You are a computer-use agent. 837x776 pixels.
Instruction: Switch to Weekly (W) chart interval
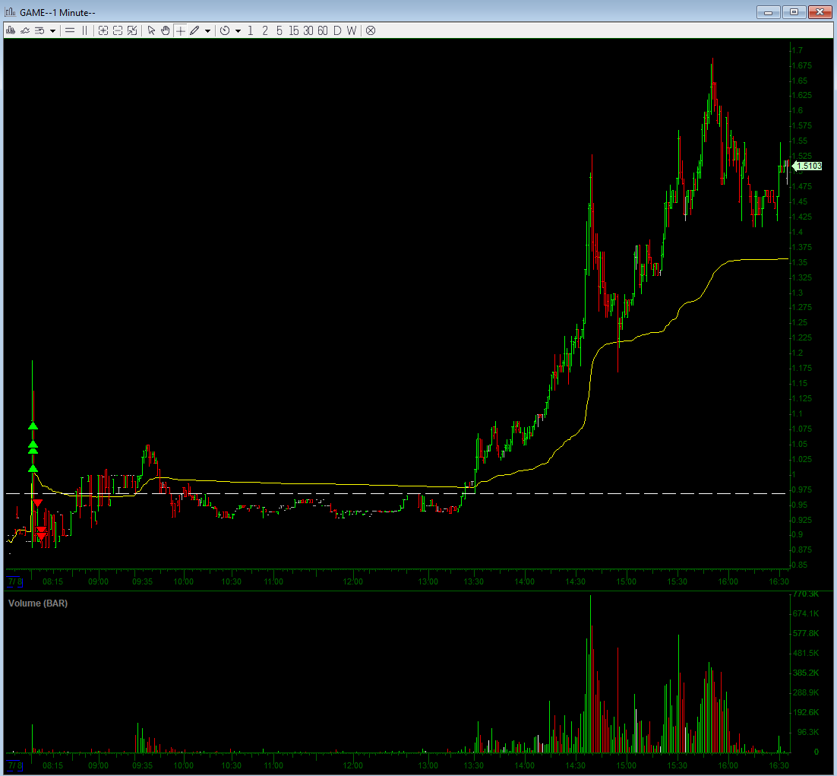point(351,31)
